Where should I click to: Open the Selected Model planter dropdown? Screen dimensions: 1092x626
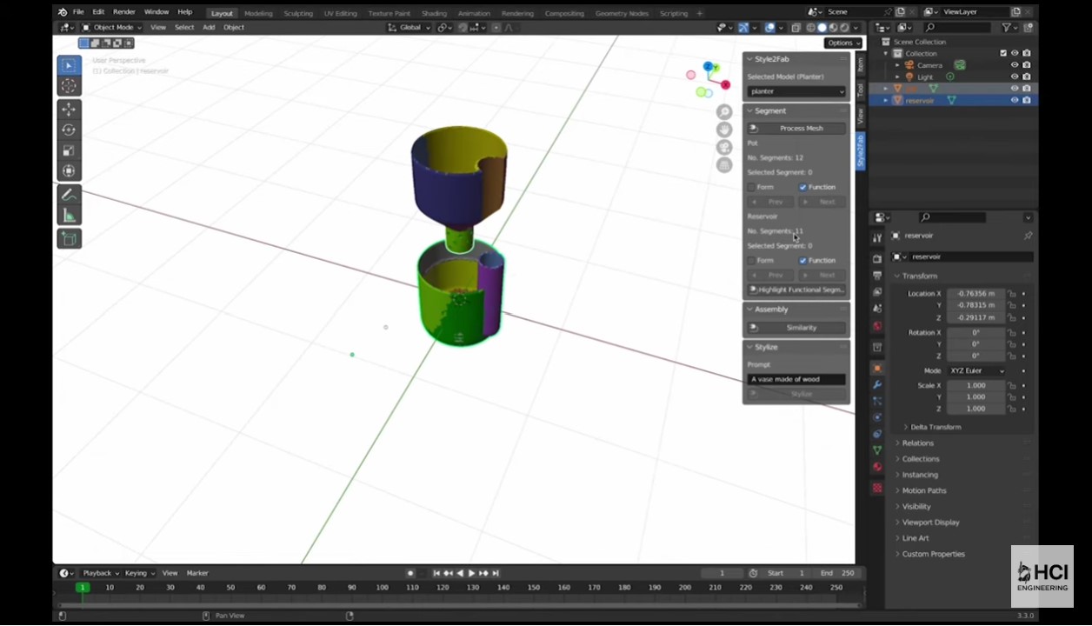[796, 91]
